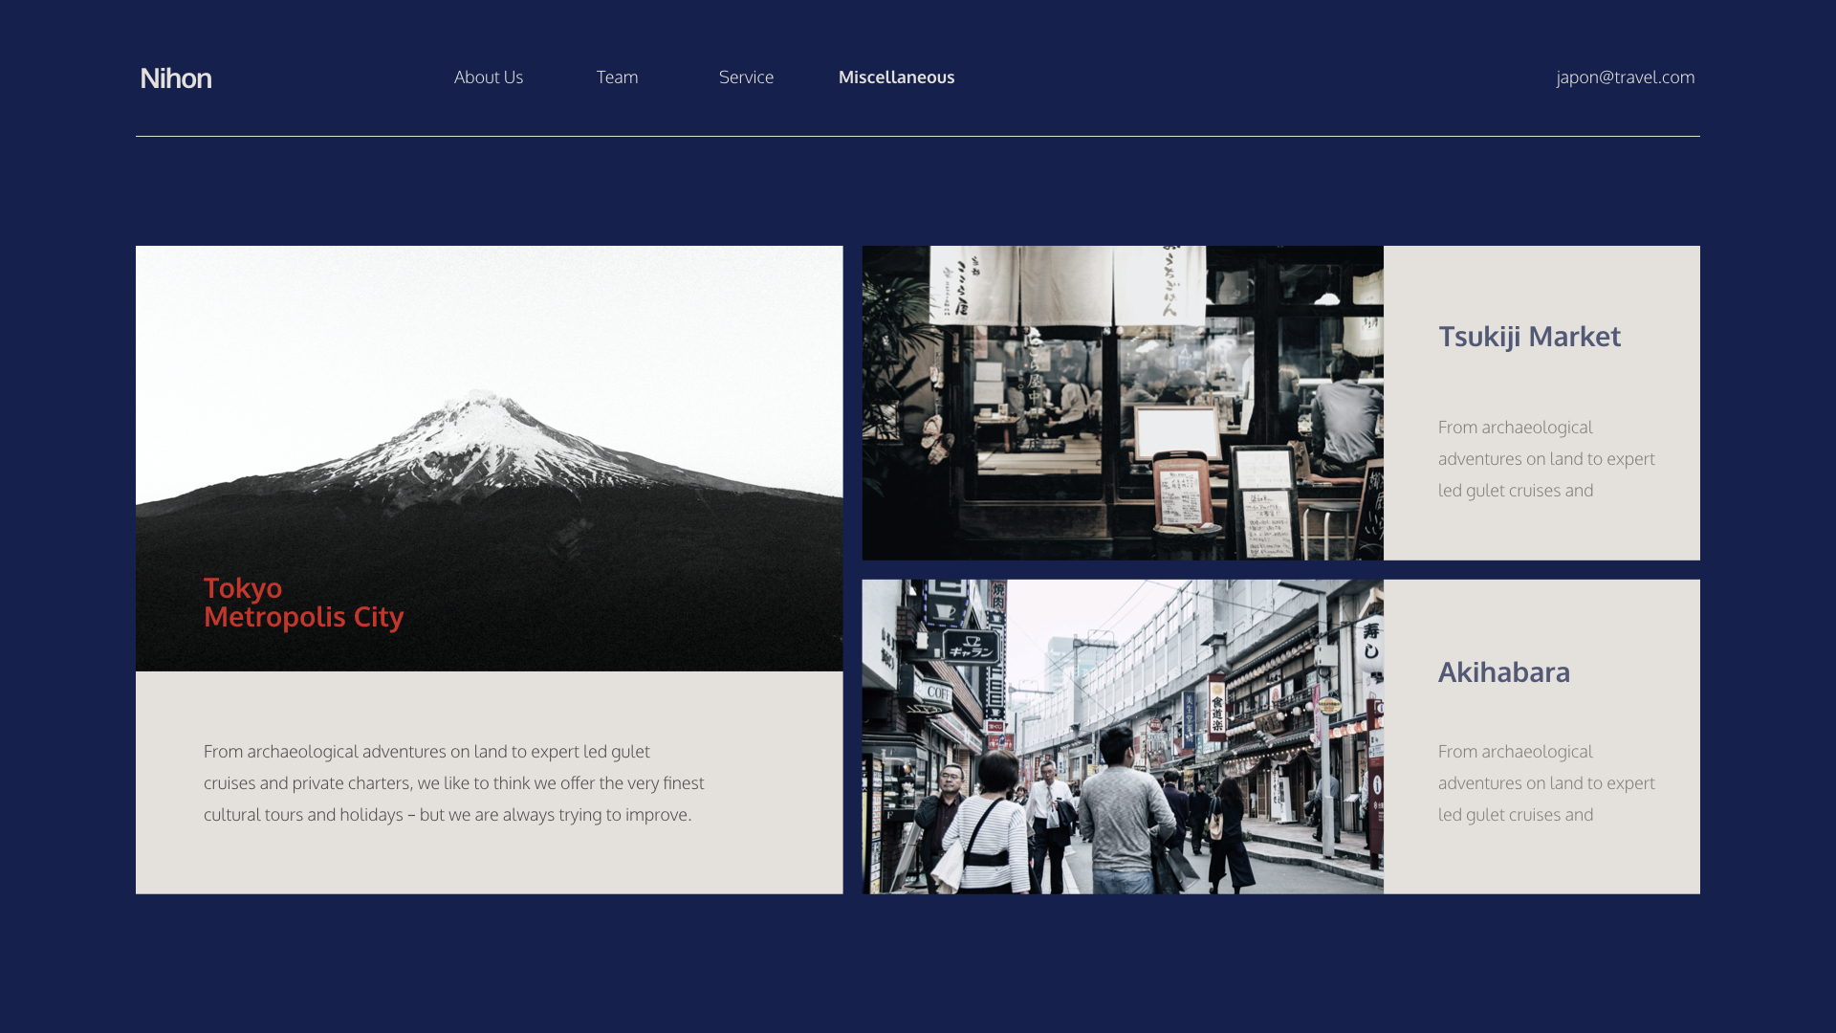The width and height of the screenshot is (1836, 1033).
Task: Click the Tsukiji Market heading
Action: click(1529, 337)
